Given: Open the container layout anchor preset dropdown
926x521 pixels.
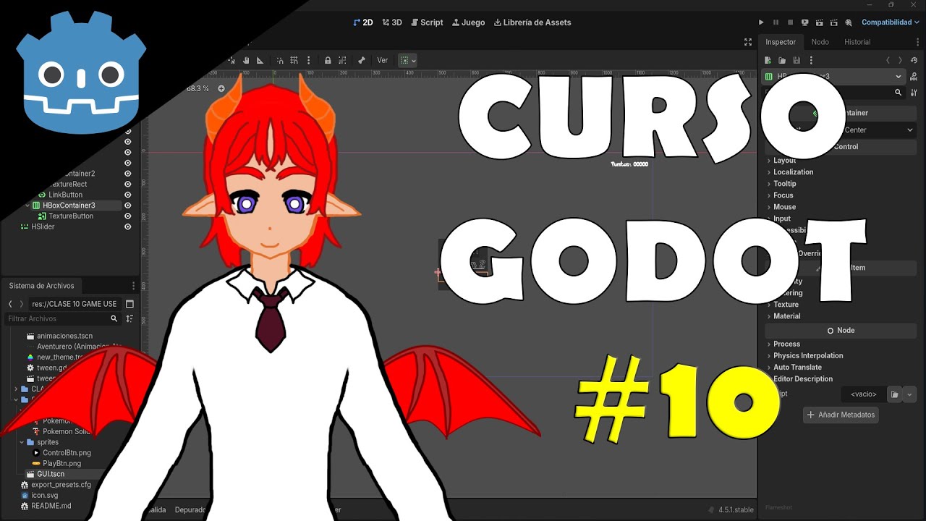Looking at the screenshot, I should click(x=408, y=60).
